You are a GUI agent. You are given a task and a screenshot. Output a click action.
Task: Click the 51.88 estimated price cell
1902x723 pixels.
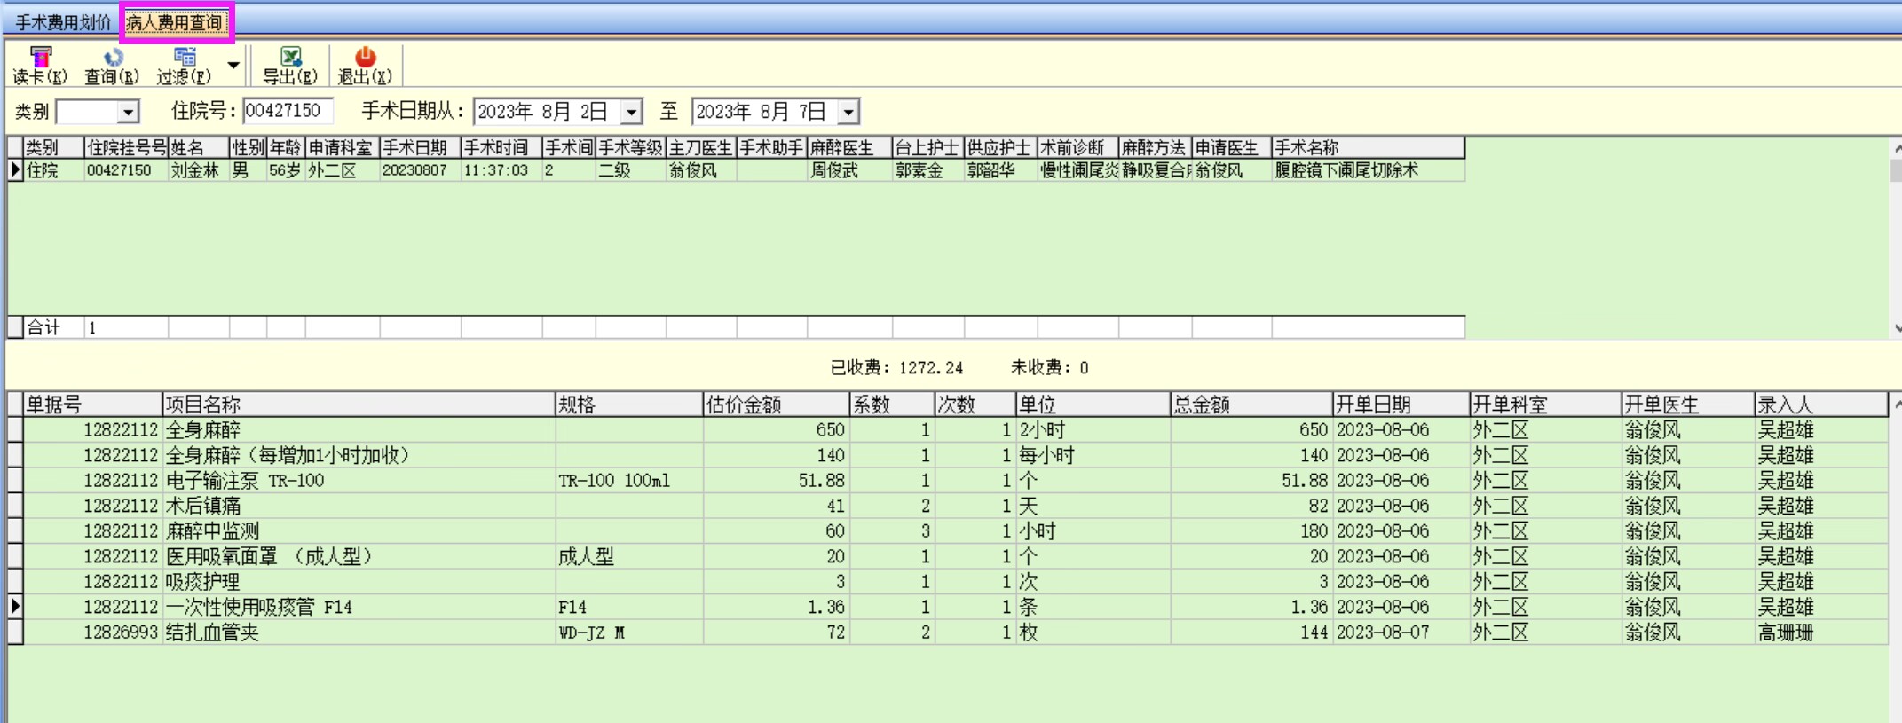[777, 481]
